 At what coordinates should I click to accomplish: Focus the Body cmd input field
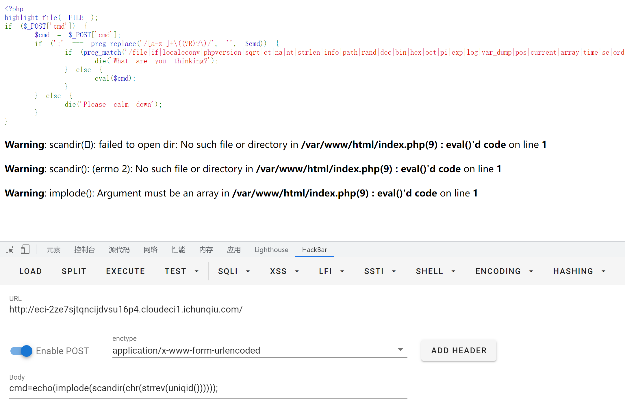click(x=208, y=388)
